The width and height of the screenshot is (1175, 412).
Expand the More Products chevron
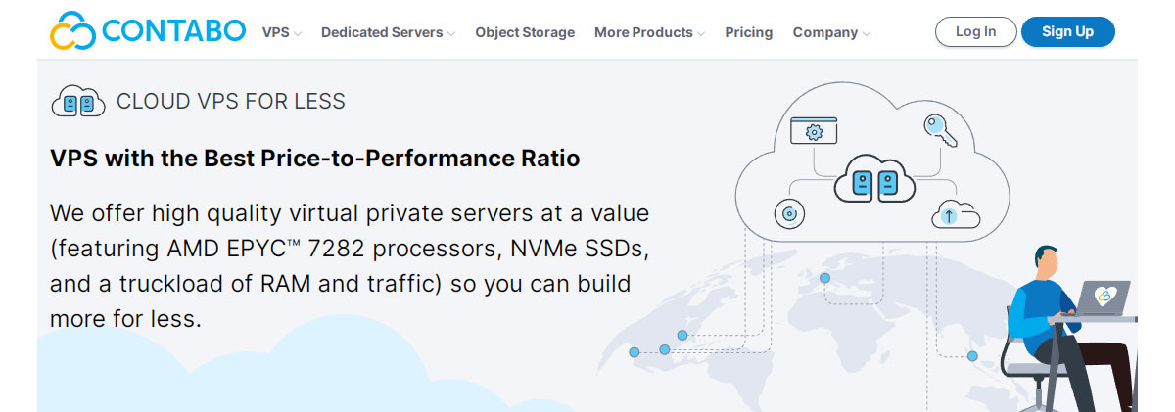701,33
